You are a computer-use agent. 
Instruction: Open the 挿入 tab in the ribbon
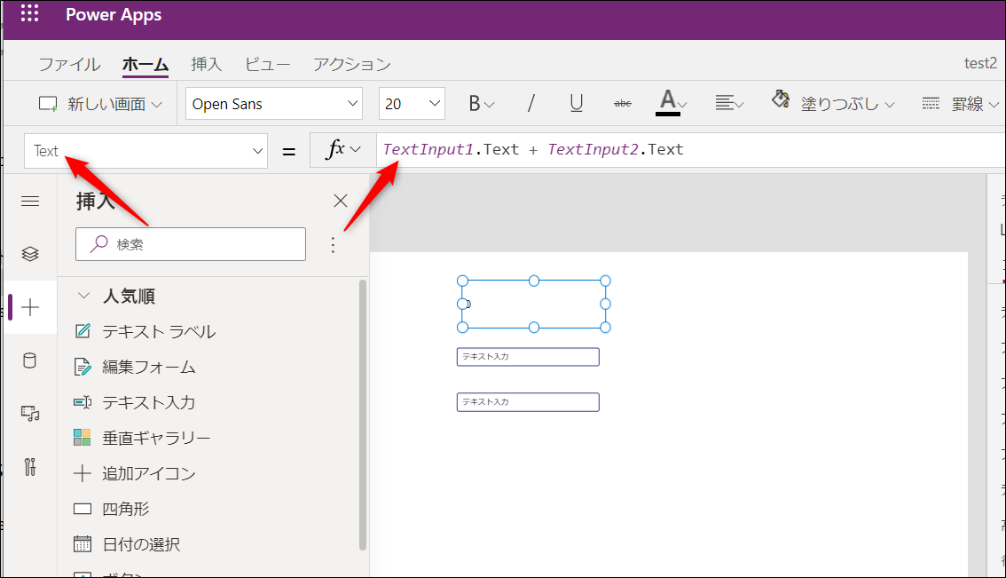207,64
